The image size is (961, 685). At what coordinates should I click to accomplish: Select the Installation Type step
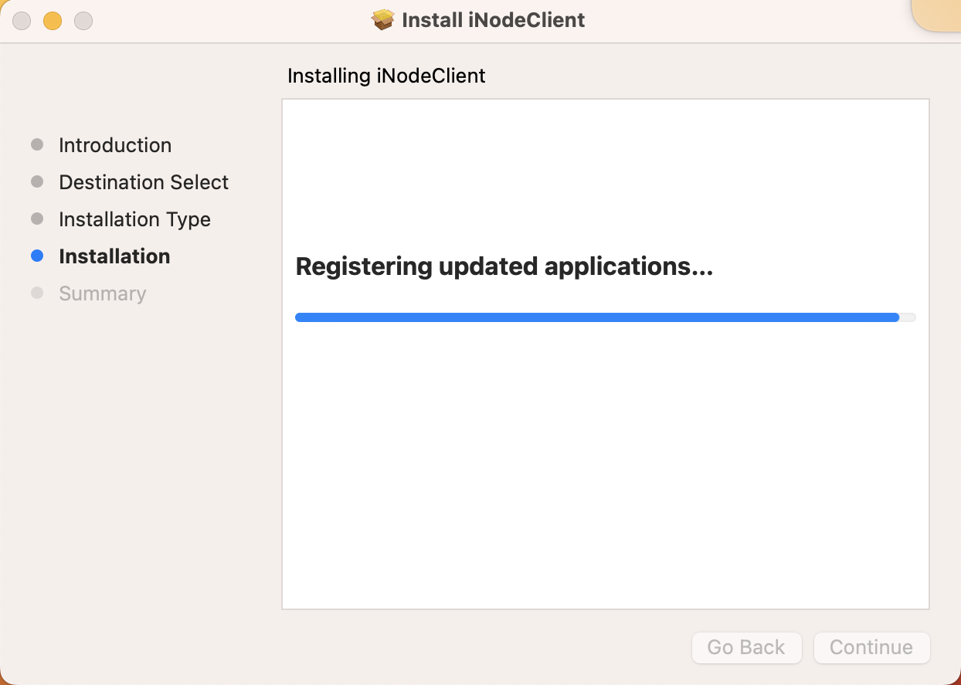(134, 219)
